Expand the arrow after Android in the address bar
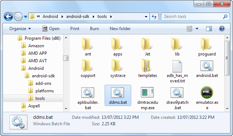This screenshot has width=233, height=136. (62, 16)
